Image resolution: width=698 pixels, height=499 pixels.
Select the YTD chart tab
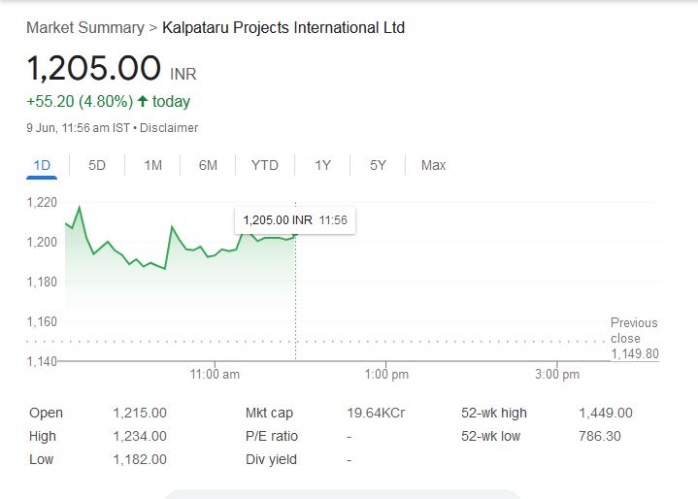[264, 165]
